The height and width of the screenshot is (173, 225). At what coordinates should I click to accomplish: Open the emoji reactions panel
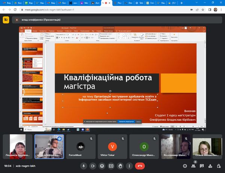[x=102, y=165]
